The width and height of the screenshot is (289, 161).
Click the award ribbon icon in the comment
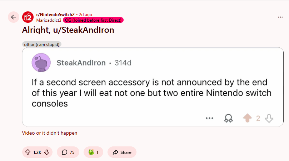228,118
